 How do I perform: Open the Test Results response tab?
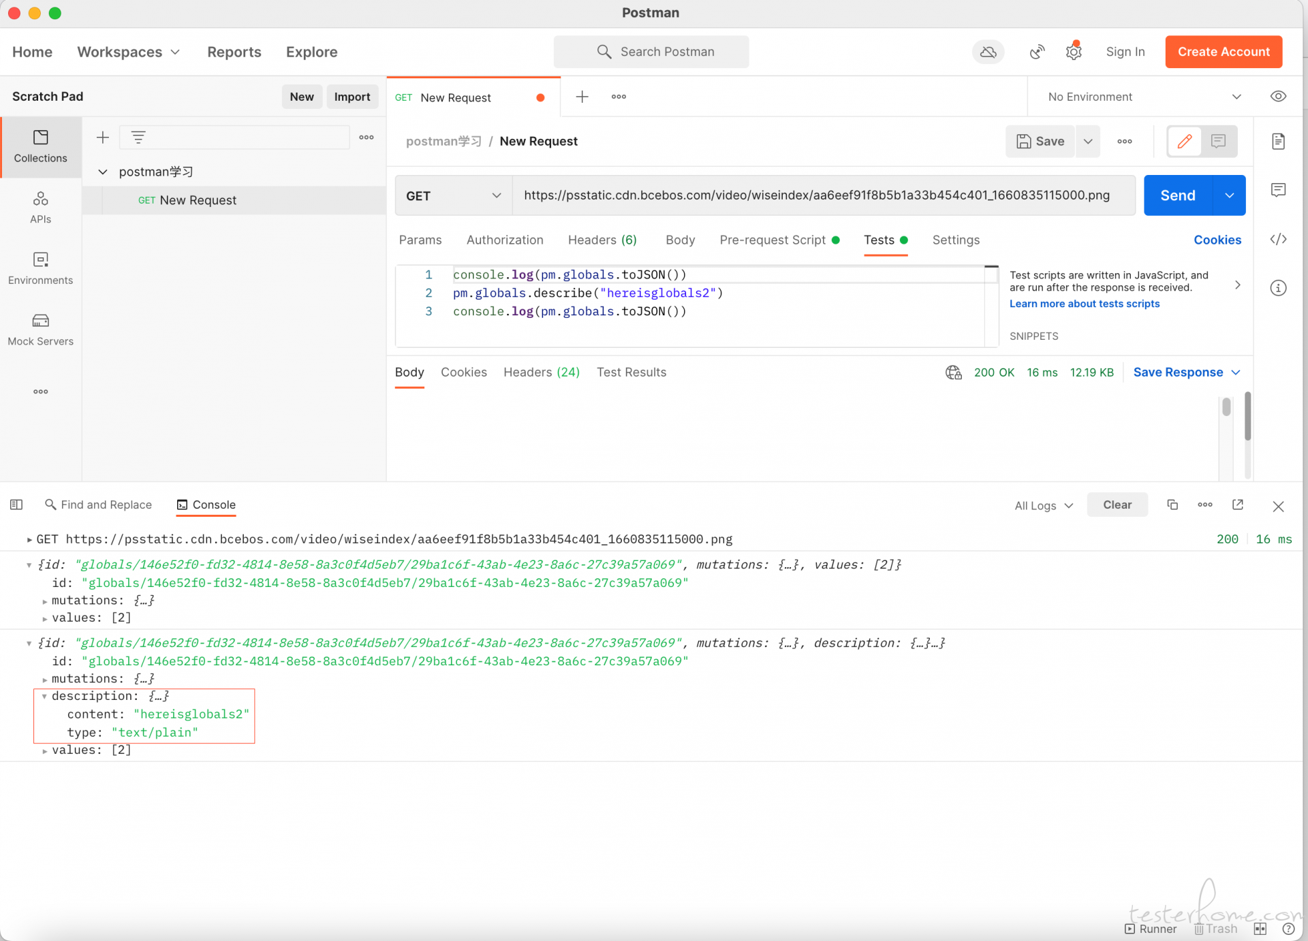click(x=632, y=372)
